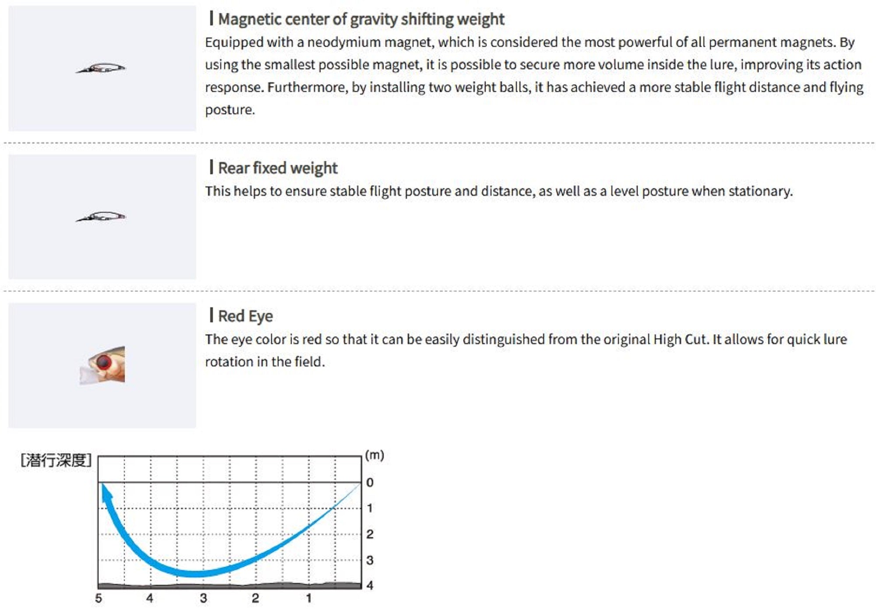
Task: Click the 潜行深度 chart label
Action: click(x=56, y=461)
